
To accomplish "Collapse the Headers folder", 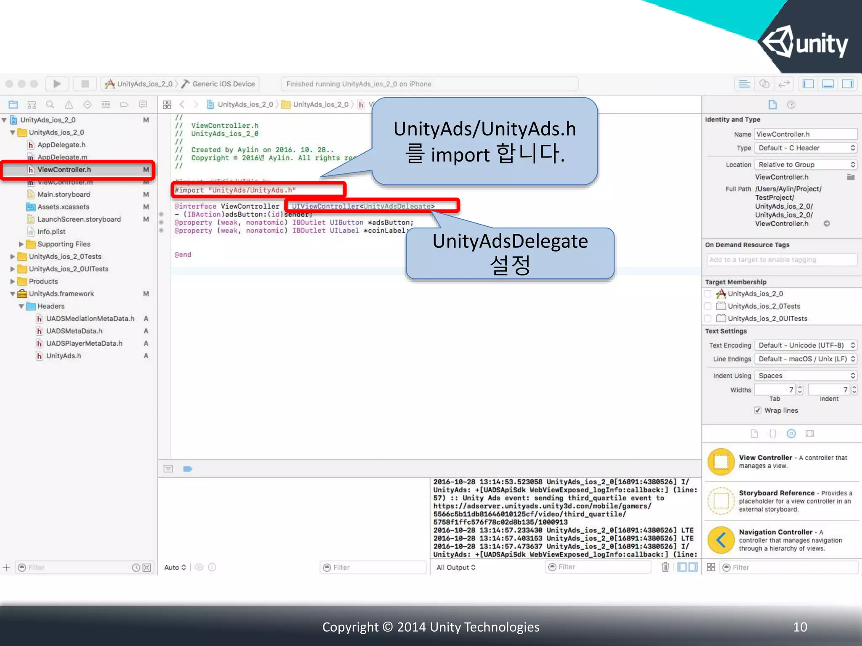I will tap(21, 307).
